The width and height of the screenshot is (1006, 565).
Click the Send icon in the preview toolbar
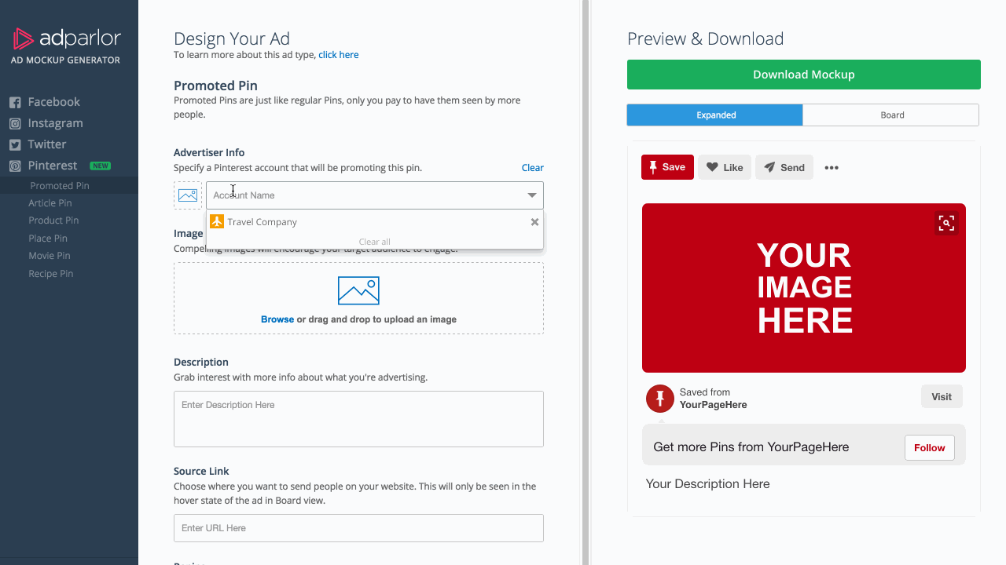[784, 167]
